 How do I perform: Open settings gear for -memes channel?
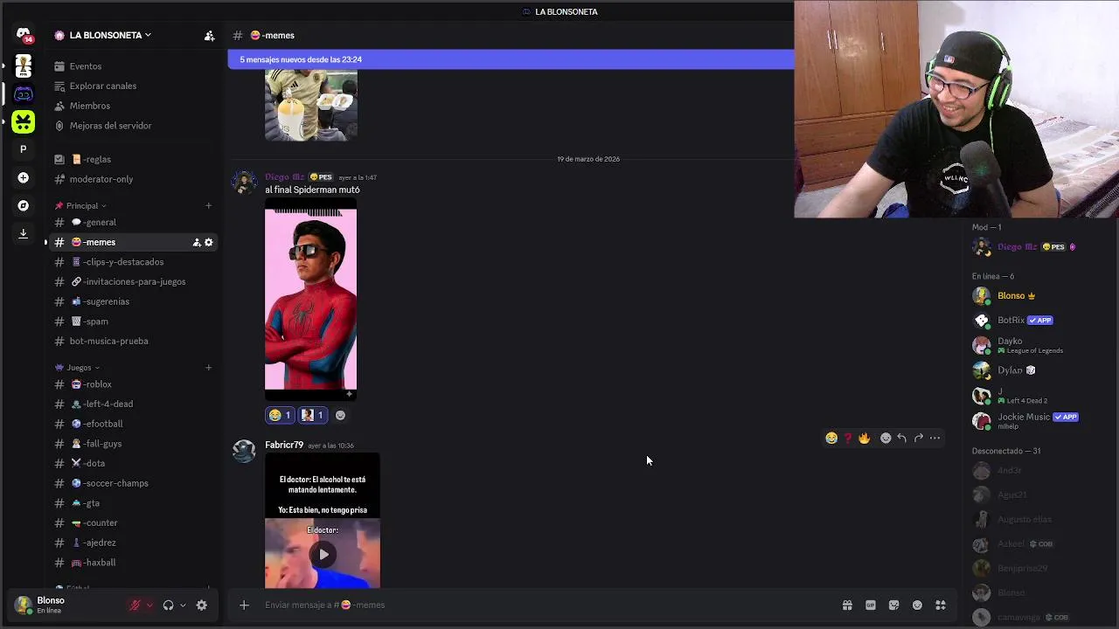[x=208, y=242]
